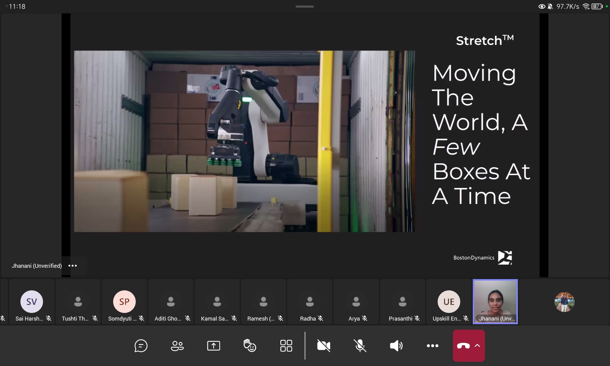610x366 pixels.
Task: Tap the muted mic icon beside Radha
Action: click(x=321, y=318)
